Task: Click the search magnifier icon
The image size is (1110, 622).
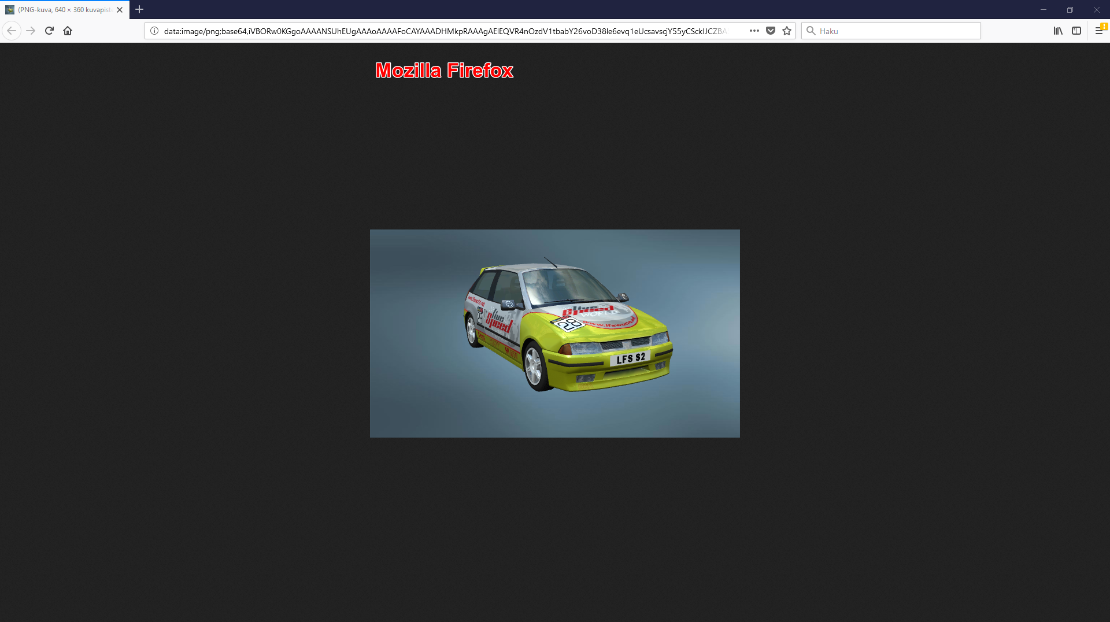Action: [811, 31]
